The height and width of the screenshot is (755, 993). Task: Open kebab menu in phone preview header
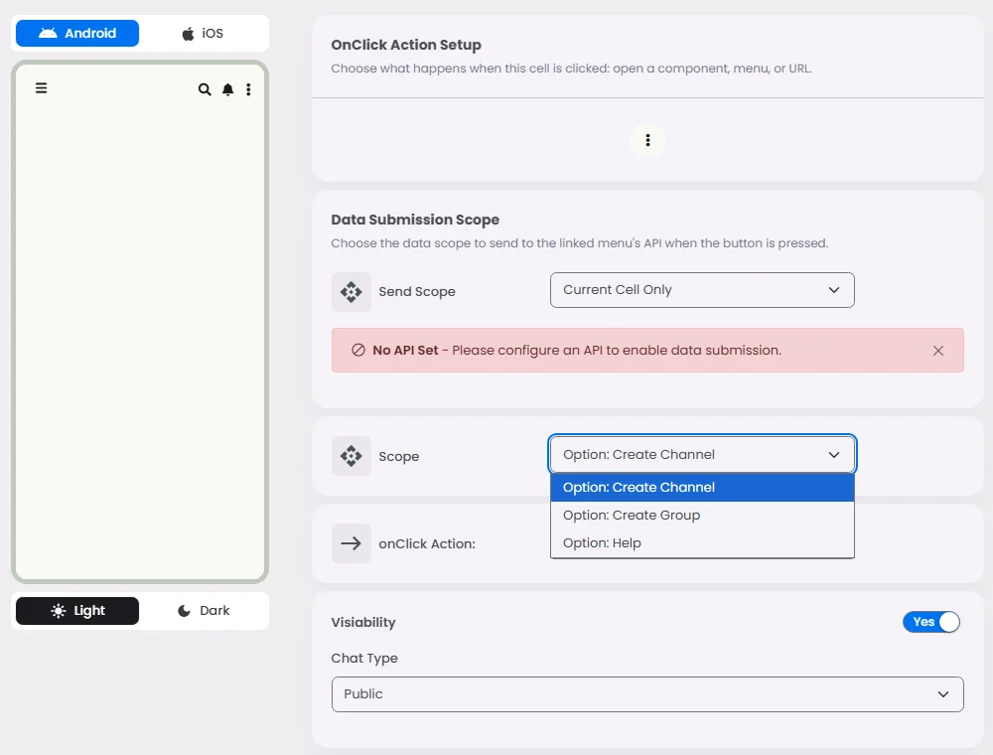coord(248,89)
